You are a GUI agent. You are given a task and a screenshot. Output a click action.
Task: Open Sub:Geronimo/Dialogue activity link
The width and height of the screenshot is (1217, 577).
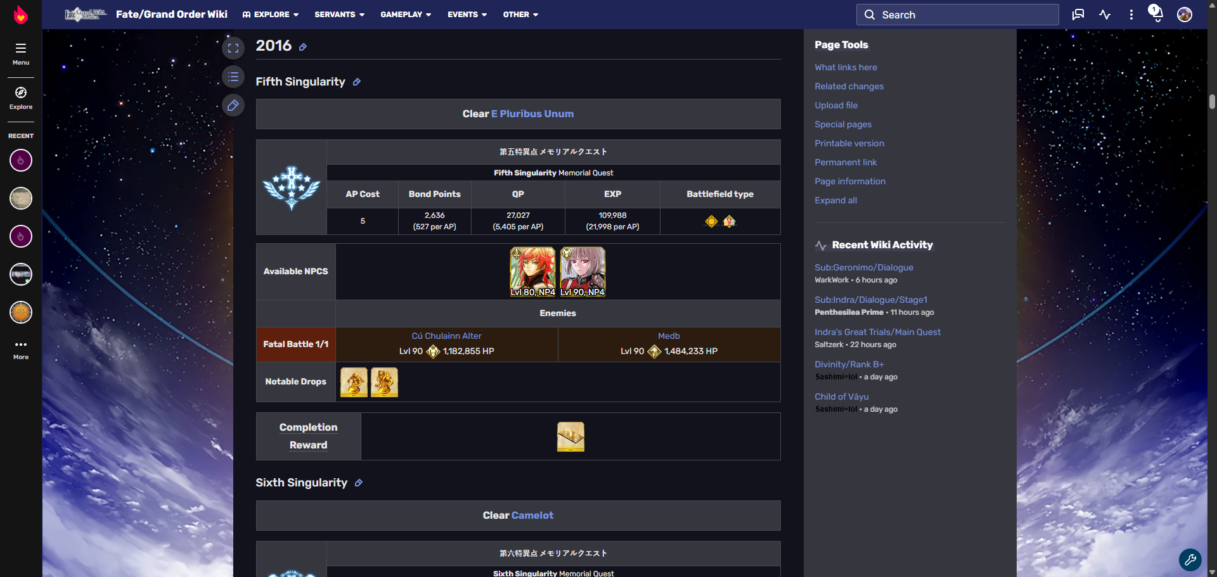click(864, 268)
